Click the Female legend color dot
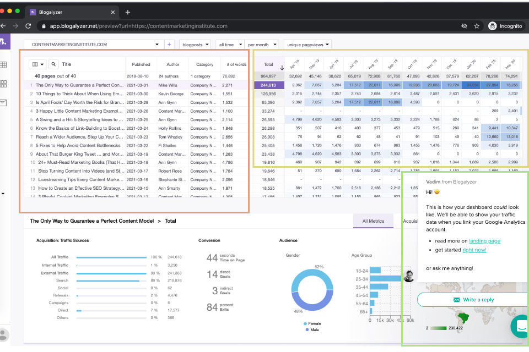The width and height of the screenshot is (529, 352). (x=305, y=324)
